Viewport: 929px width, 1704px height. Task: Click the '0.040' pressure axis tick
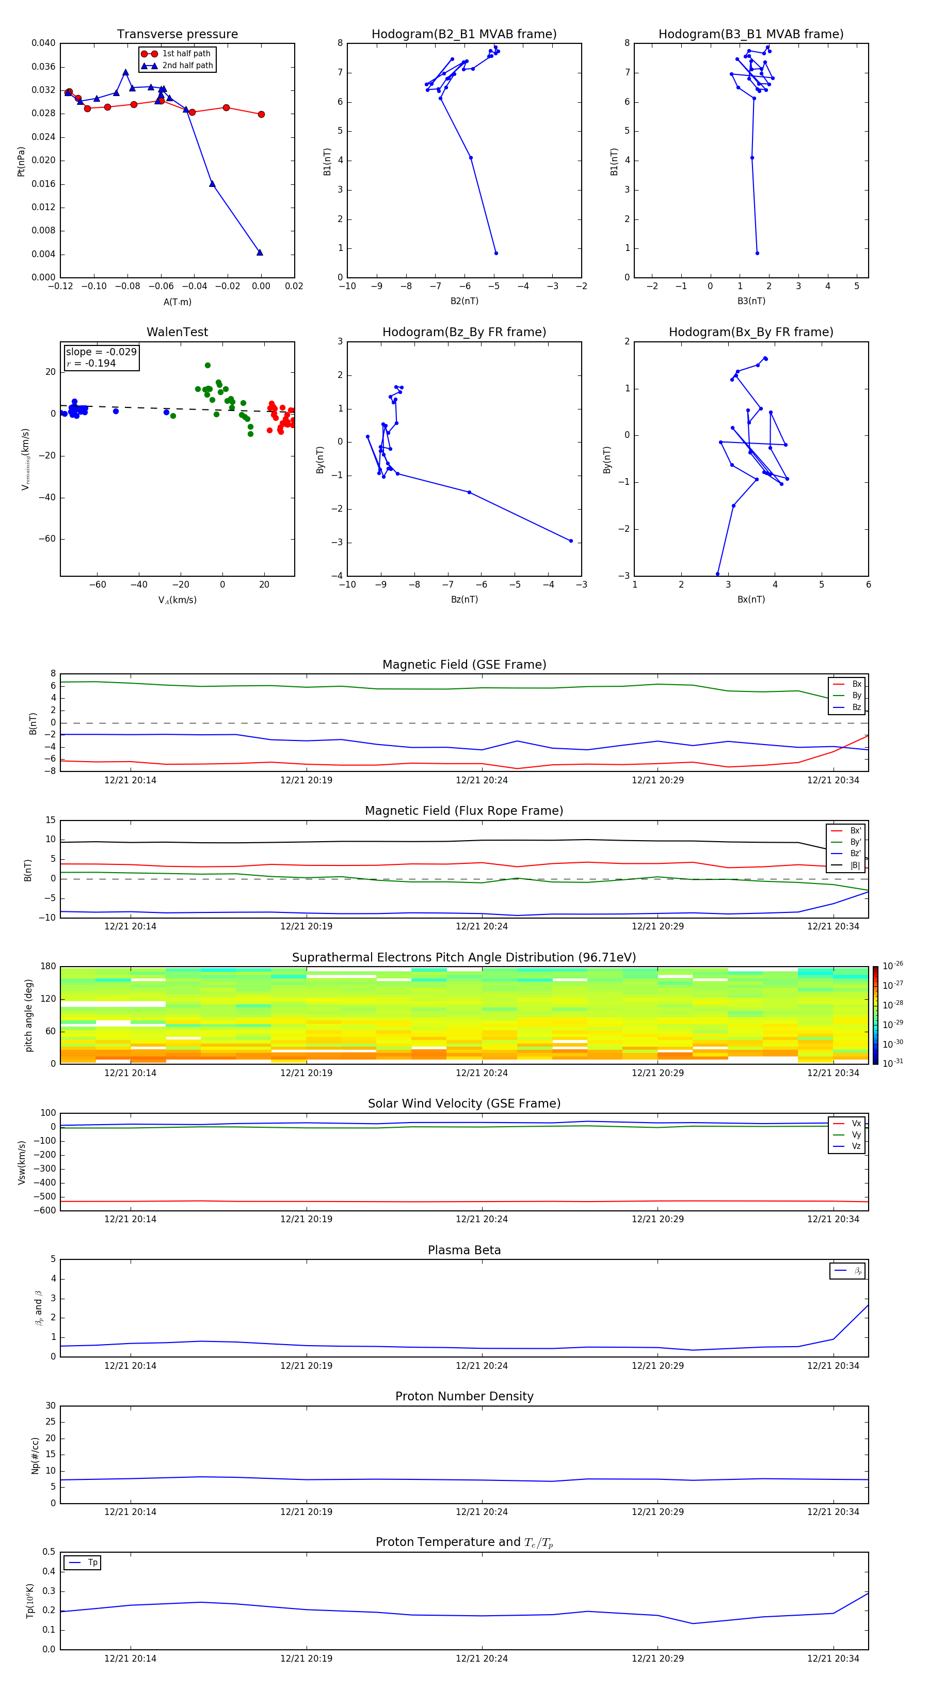(x=43, y=43)
